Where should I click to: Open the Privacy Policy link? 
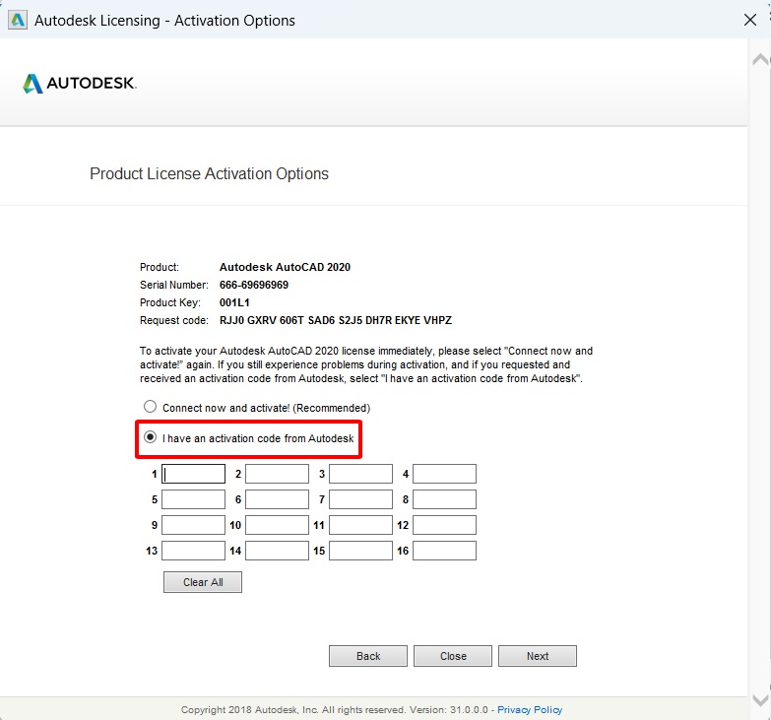pyautogui.click(x=530, y=710)
